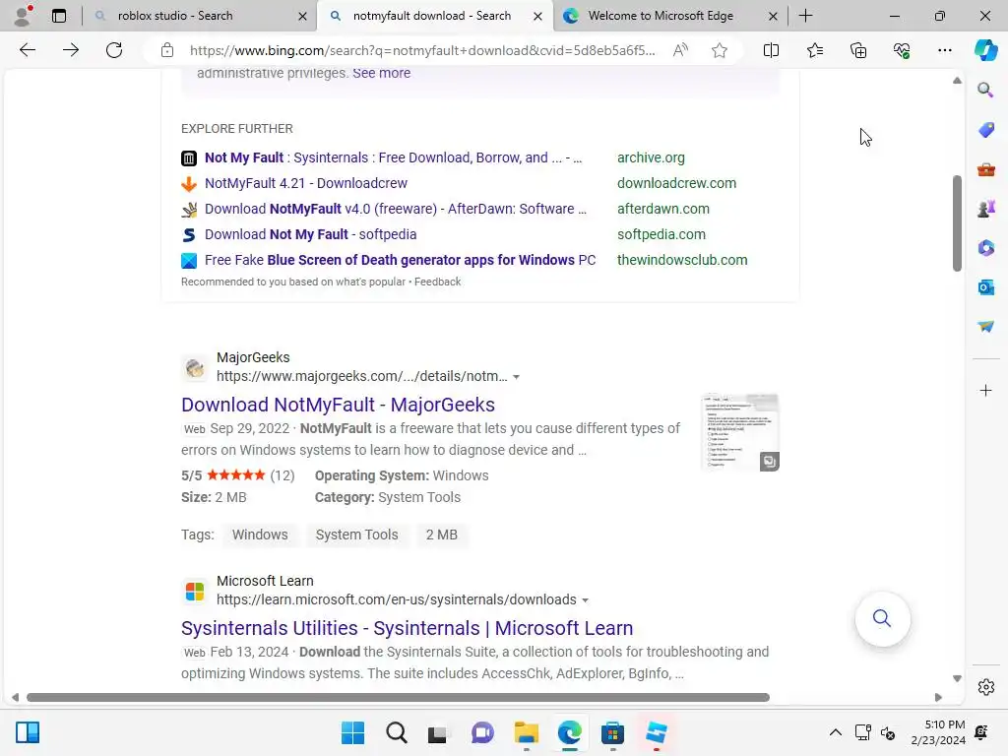Add this page to favorites star

tap(720, 50)
